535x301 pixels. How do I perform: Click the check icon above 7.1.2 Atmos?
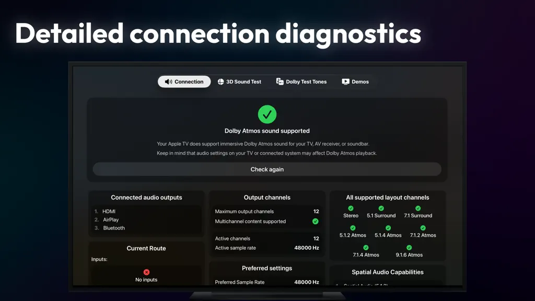[x=423, y=228]
